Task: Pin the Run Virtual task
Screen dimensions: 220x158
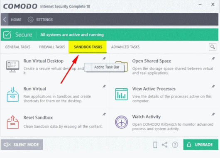Action: click(104, 86)
